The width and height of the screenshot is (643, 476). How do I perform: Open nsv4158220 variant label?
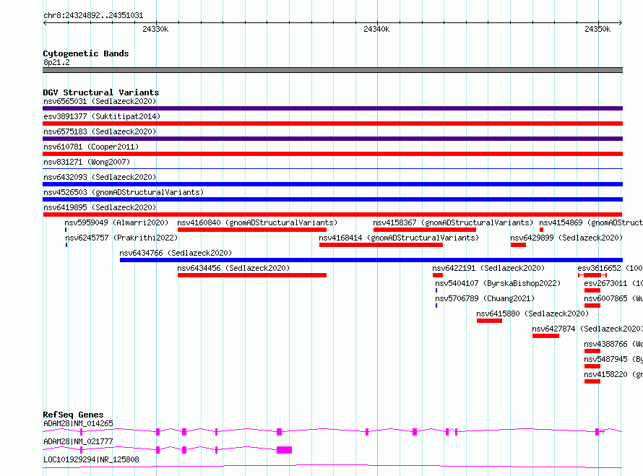(x=613, y=374)
